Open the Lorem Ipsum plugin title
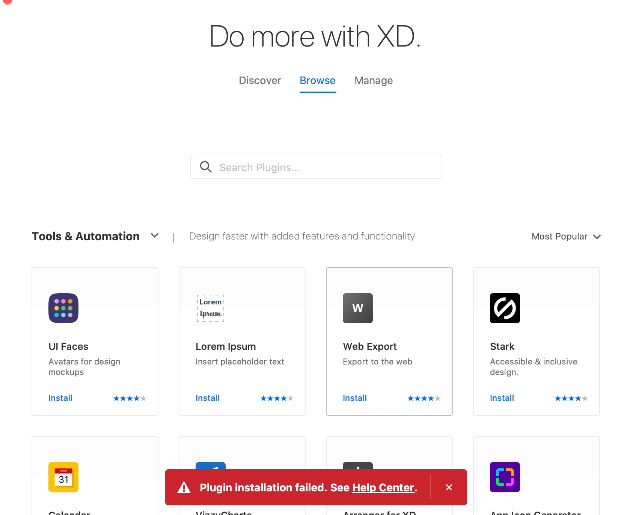630x515 pixels. (x=226, y=346)
